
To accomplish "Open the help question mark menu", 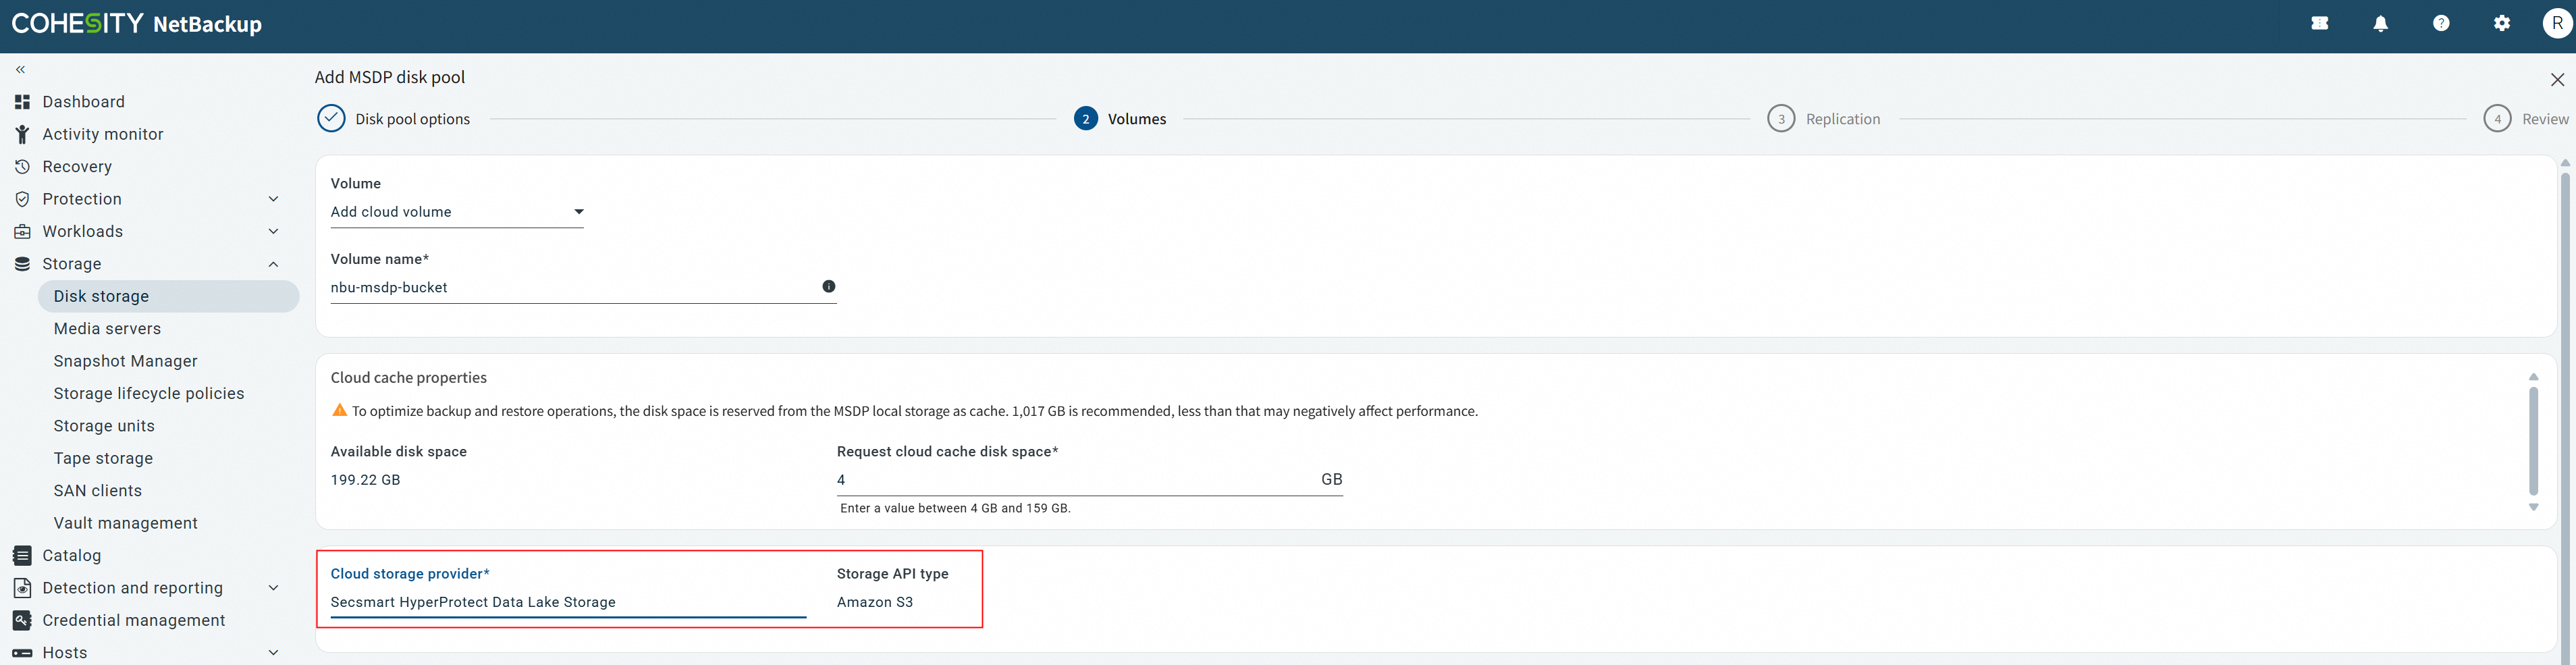I will [2441, 24].
